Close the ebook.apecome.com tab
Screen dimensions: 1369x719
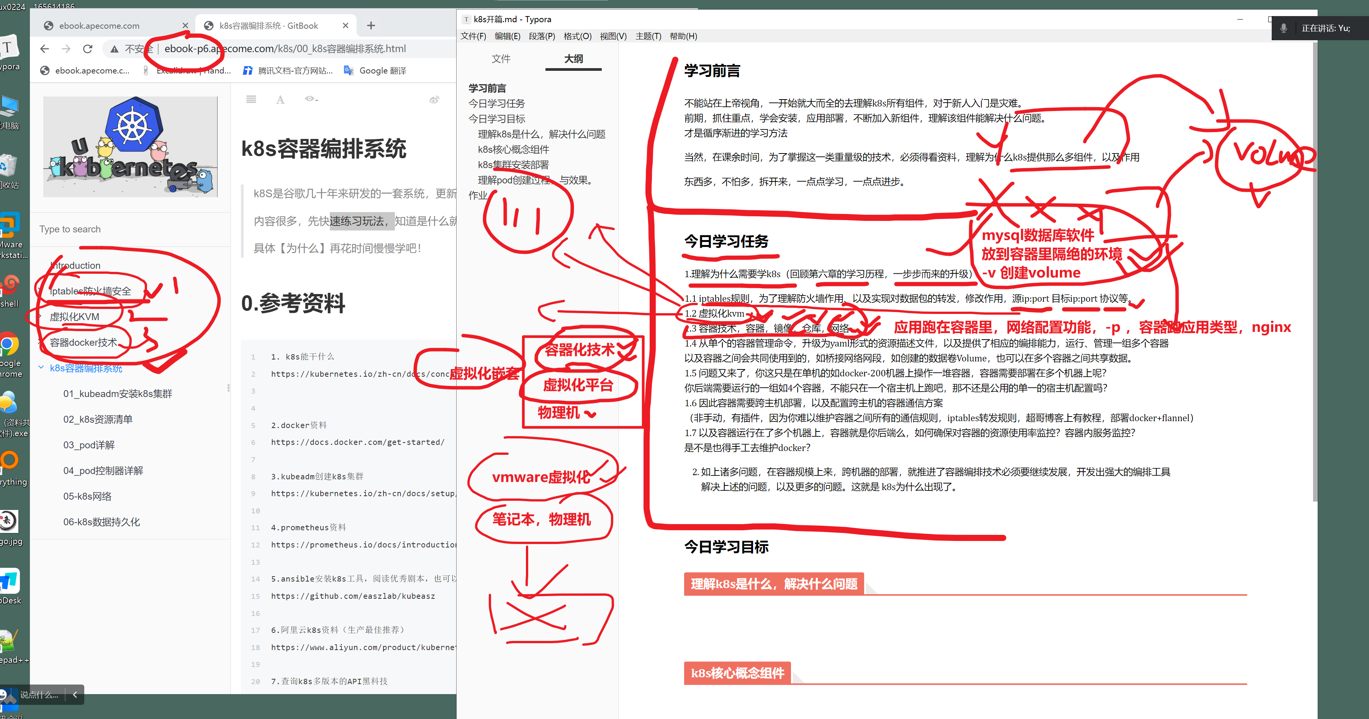point(185,26)
